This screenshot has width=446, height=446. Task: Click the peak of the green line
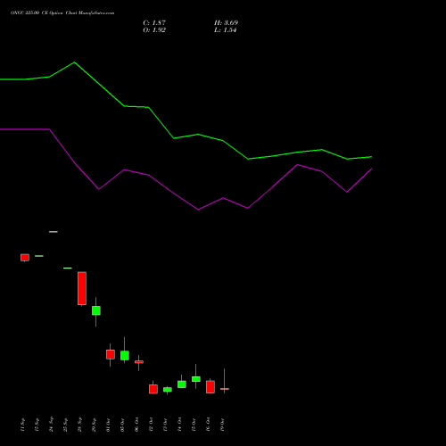[74, 62]
